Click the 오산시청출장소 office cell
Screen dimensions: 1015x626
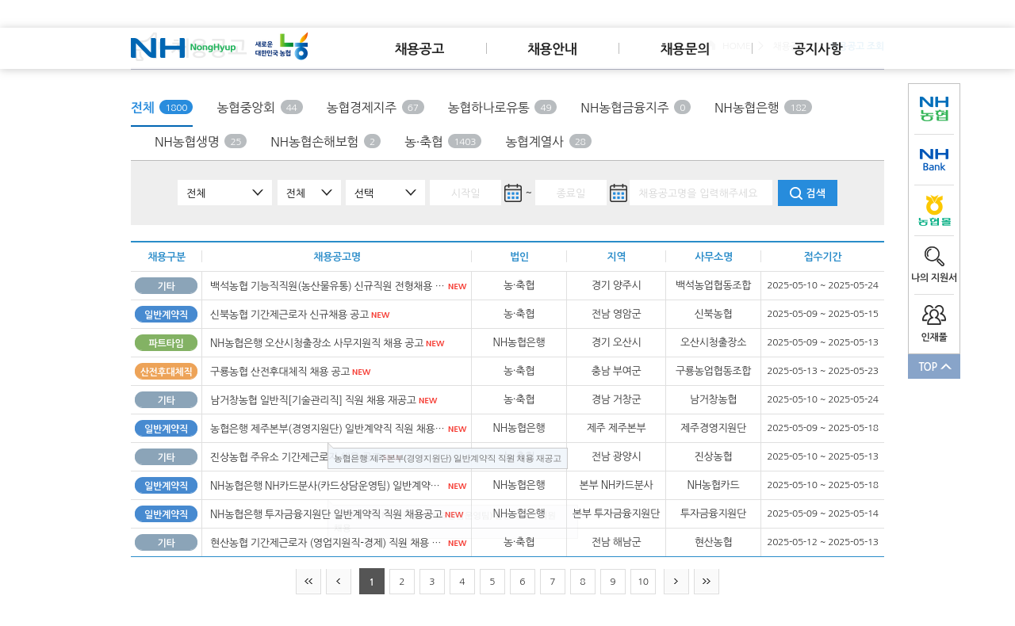pyautogui.click(x=713, y=342)
